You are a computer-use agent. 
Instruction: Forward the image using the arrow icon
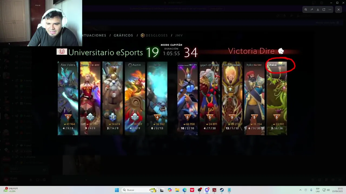(x=312, y=9)
